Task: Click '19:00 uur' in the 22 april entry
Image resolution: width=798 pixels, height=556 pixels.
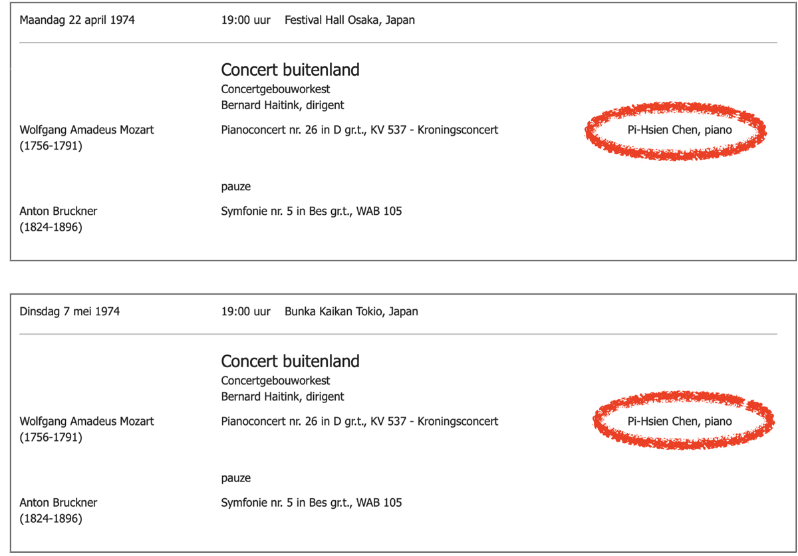Action: (246, 20)
